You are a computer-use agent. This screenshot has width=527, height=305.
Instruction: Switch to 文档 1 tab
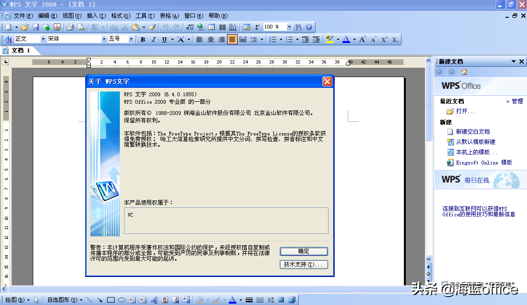click(21, 50)
